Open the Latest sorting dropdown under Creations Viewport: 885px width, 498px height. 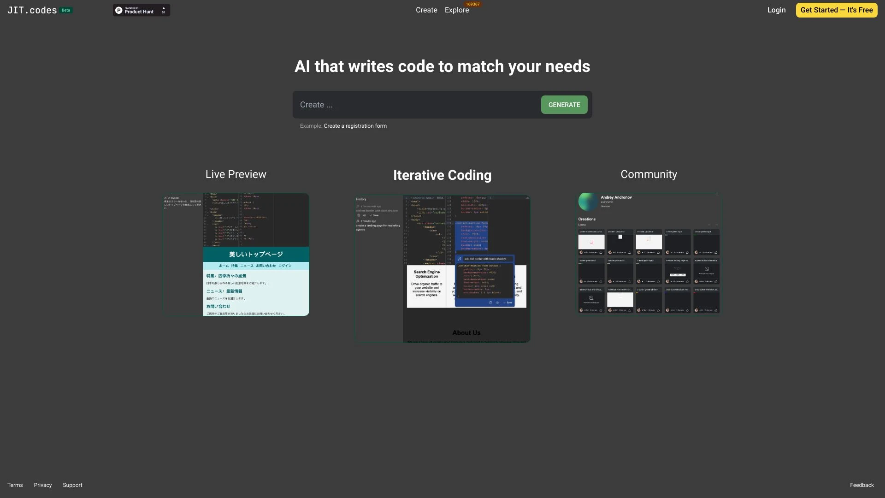(x=582, y=225)
